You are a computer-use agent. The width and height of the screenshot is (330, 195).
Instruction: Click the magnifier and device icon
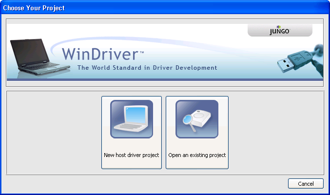click(197, 119)
